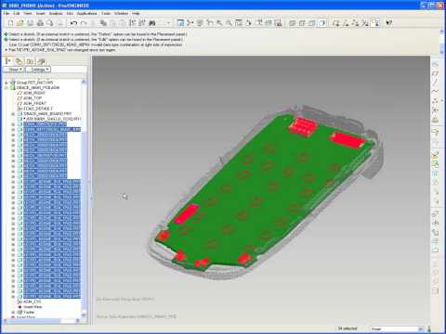Viewport: 446px width, 334px height.
Task: Toggle coordinate systems display icon
Action: coord(365,23)
